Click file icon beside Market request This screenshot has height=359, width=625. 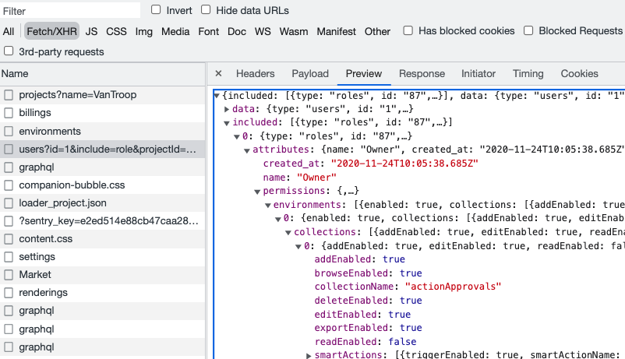[9, 275]
